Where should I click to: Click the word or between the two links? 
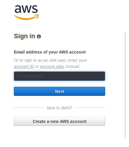[37, 67]
